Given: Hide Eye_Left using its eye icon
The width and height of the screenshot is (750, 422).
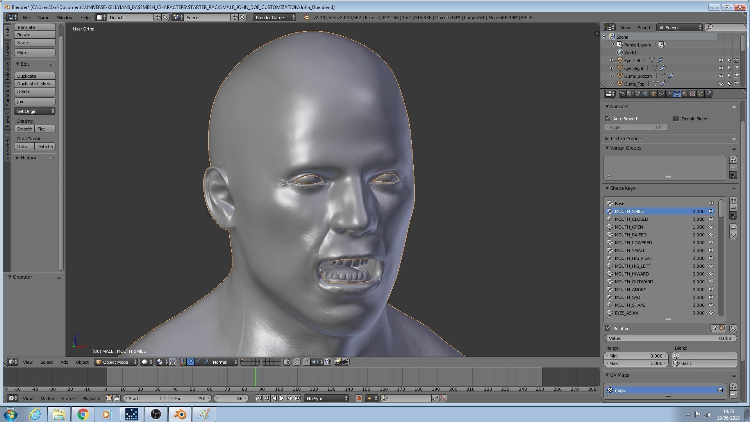Looking at the screenshot, I should pos(721,60).
